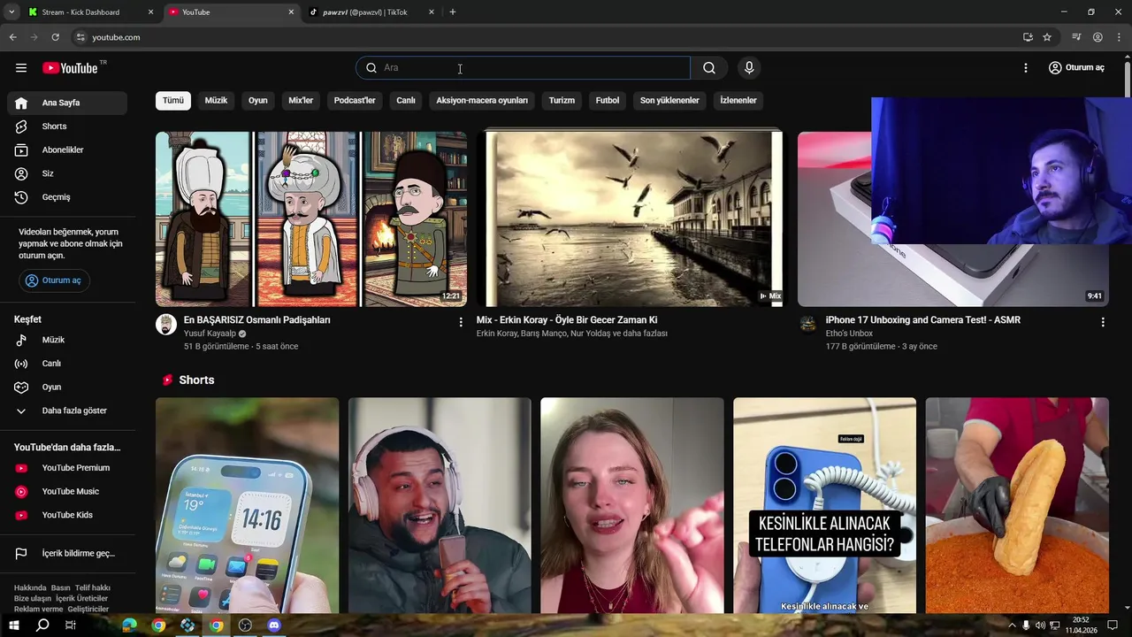Select the Aksiyon-macera oyunları chip
The height and width of the screenshot is (637, 1132).
pos(482,101)
